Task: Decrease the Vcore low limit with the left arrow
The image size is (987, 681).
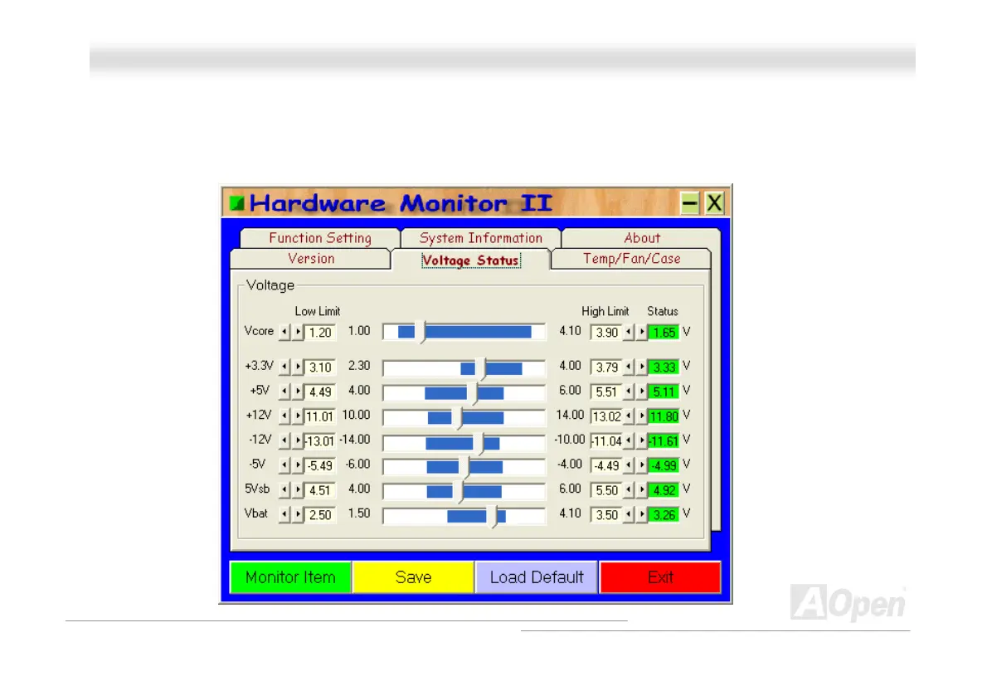Action: point(284,332)
